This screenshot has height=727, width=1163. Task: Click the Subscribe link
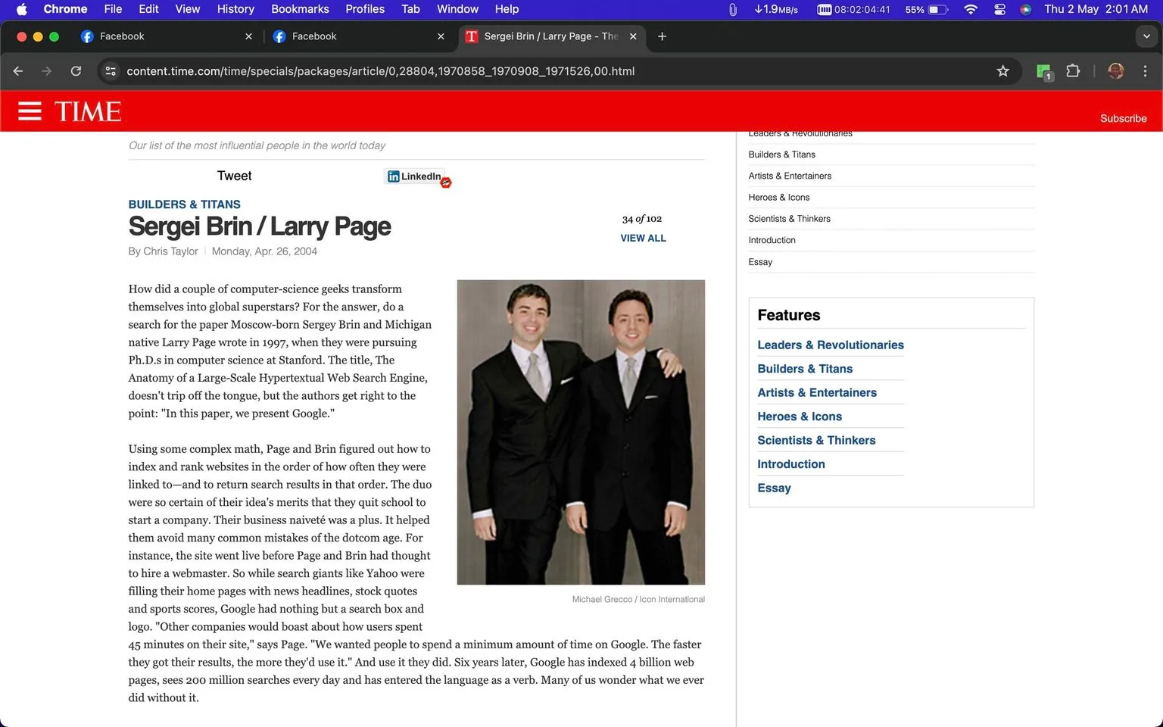[x=1124, y=118]
